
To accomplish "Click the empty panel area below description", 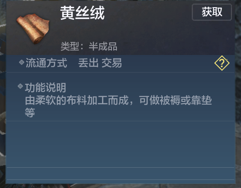I will pyautogui.click(x=120, y=144).
